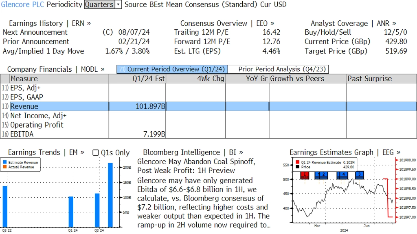Click the blue event marker numbered 4

pyautogui.click(x=343, y=175)
